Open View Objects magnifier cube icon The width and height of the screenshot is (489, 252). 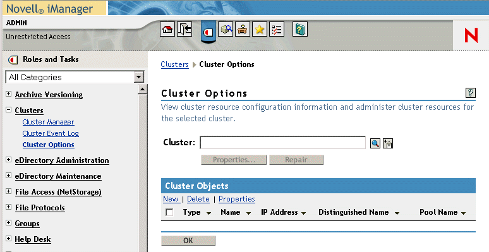(226, 29)
